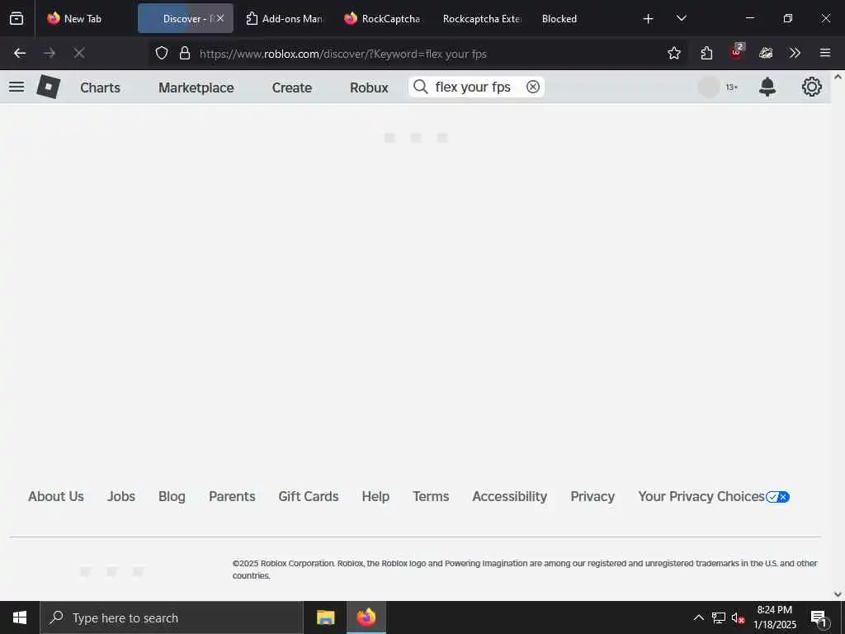The width and height of the screenshot is (845, 634).
Task: Open the Parents footer link
Action: 232,496
